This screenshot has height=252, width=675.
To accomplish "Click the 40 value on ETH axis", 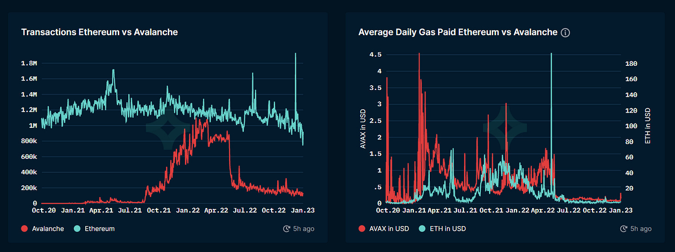I will pyautogui.click(x=630, y=173).
